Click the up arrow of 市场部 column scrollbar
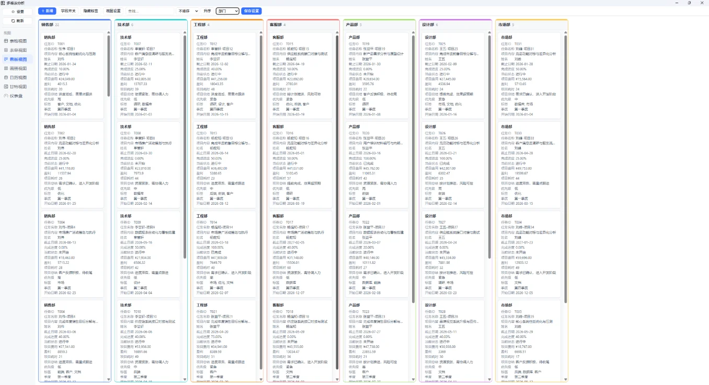Viewport: 709px width, 385px height. pyautogui.click(x=566, y=33)
